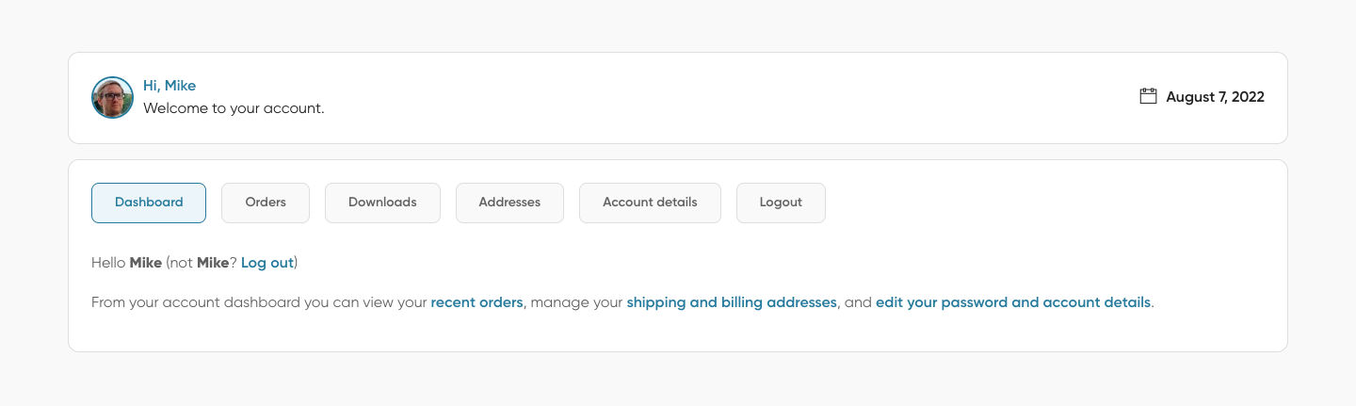The height and width of the screenshot is (406, 1356).
Task: Click the "Log out" link after "not Mike?"
Action: (x=267, y=263)
